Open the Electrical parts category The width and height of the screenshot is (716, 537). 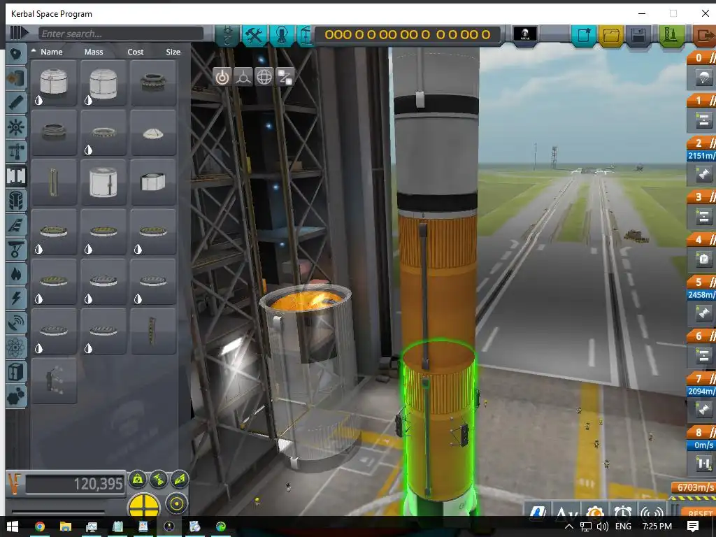pos(16,299)
